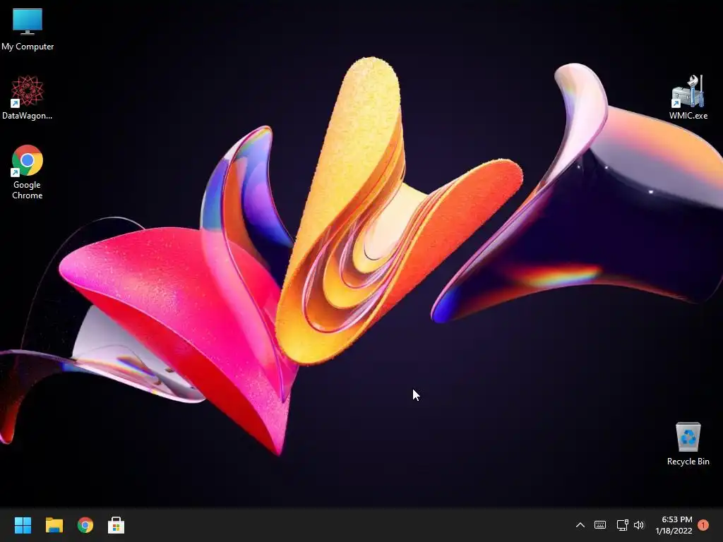This screenshot has height=542, width=723.
Task: Open the touch keyboard tray icon
Action: point(600,525)
